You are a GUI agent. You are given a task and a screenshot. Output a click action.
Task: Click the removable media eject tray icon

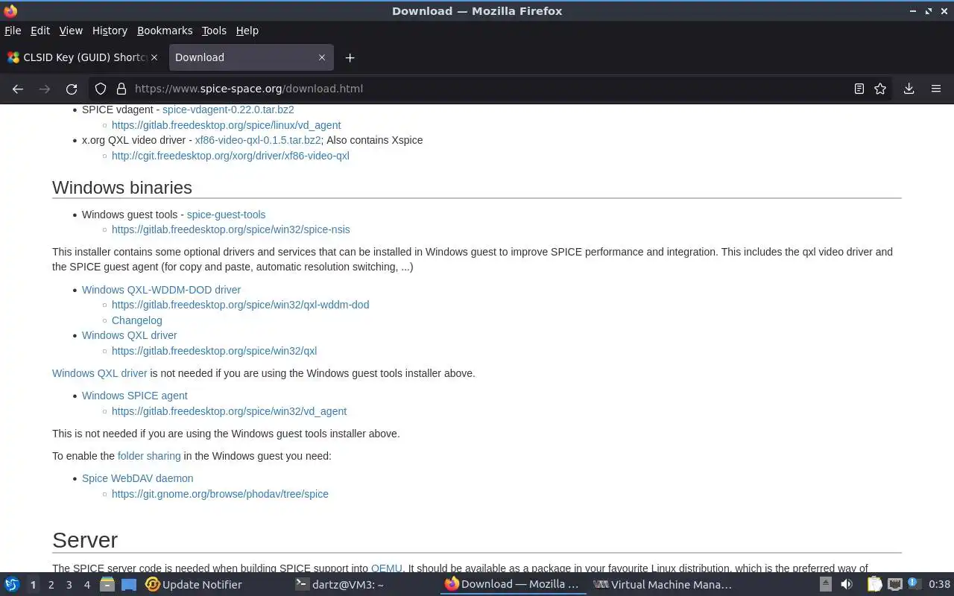826,585
